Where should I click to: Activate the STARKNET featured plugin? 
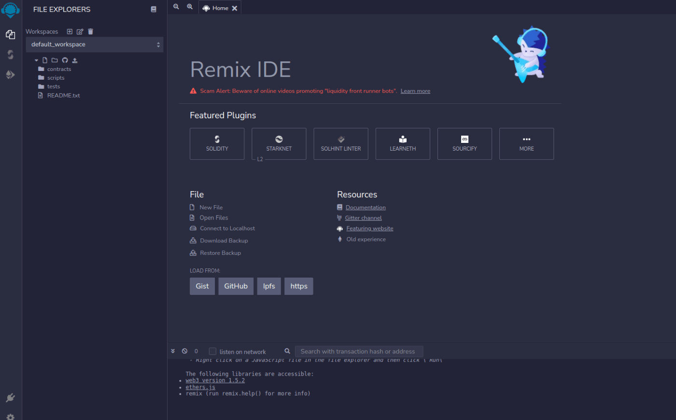[x=279, y=144]
